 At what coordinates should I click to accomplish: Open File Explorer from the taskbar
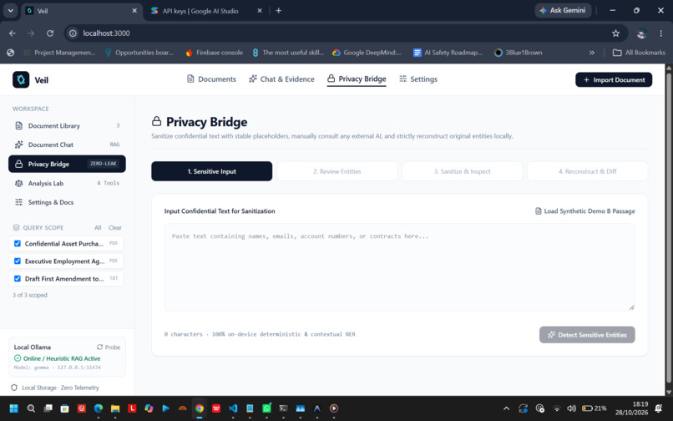[115, 408]
